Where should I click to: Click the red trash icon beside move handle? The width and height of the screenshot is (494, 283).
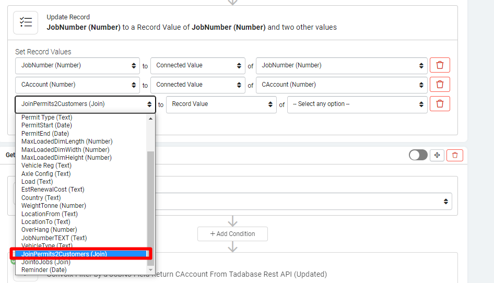pyautogui.click(x=455, y=155)
